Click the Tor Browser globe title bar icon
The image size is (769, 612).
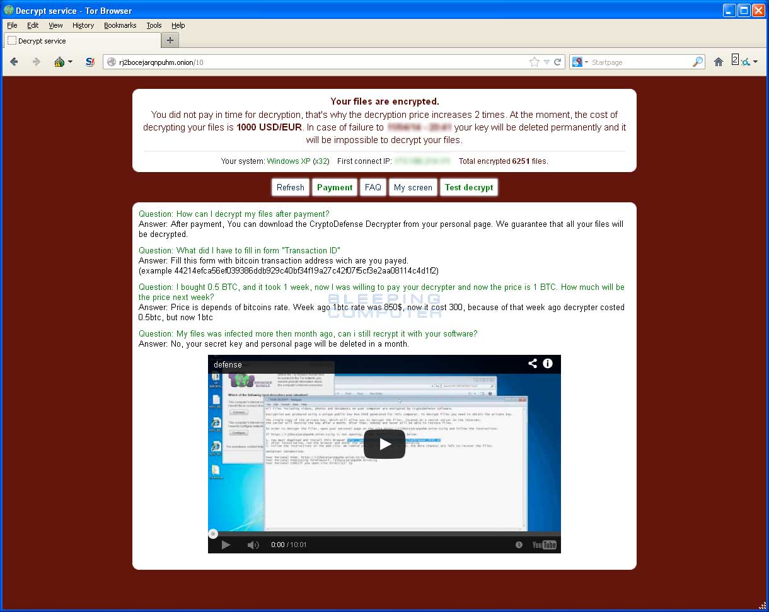click(9, 10)
